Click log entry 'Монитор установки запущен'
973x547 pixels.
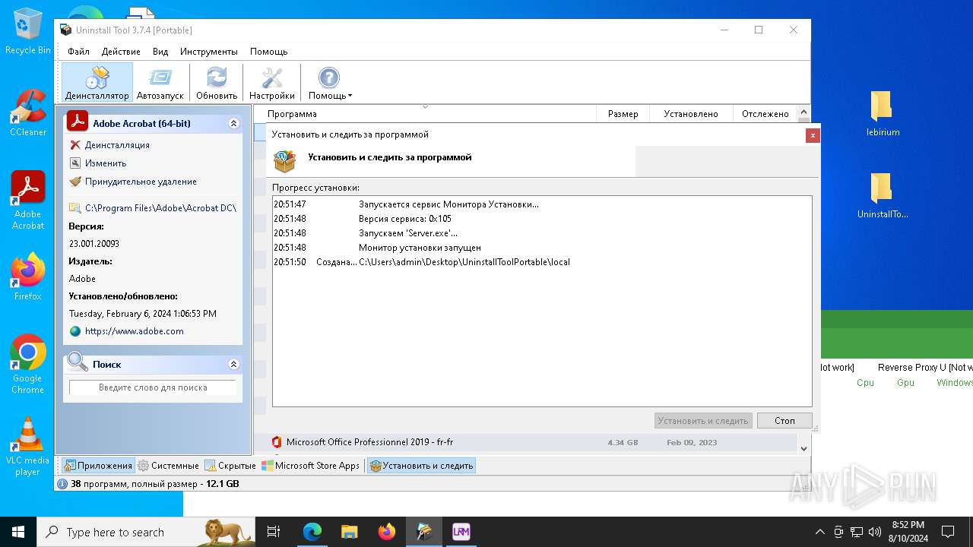click(x=420, y=248)
